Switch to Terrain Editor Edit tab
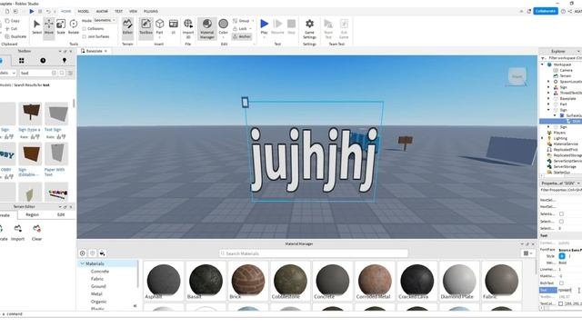582x327 pixels. (x=61, y=214)
